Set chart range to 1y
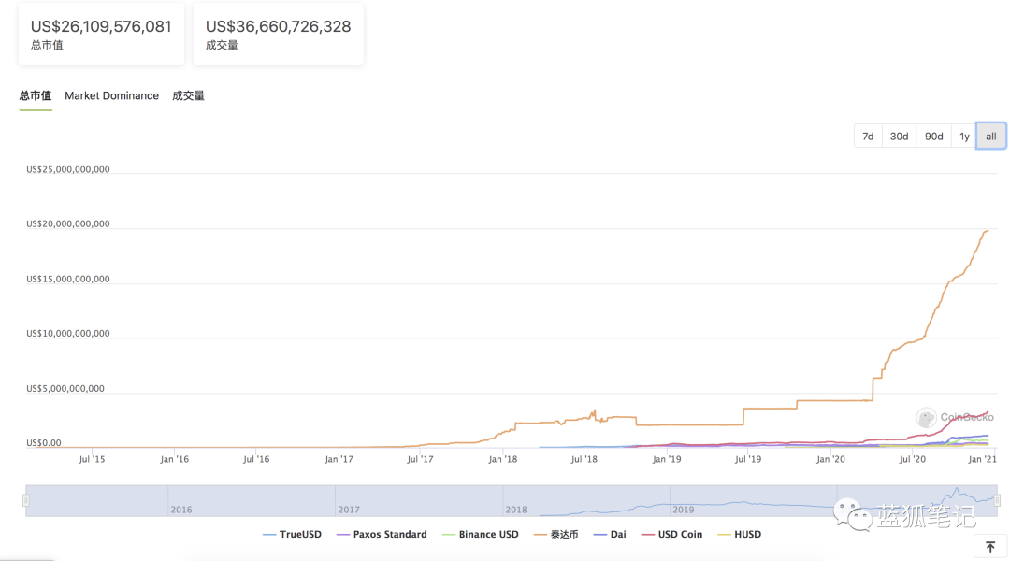This screenshot has height=561, width=1010. (964, 137)
